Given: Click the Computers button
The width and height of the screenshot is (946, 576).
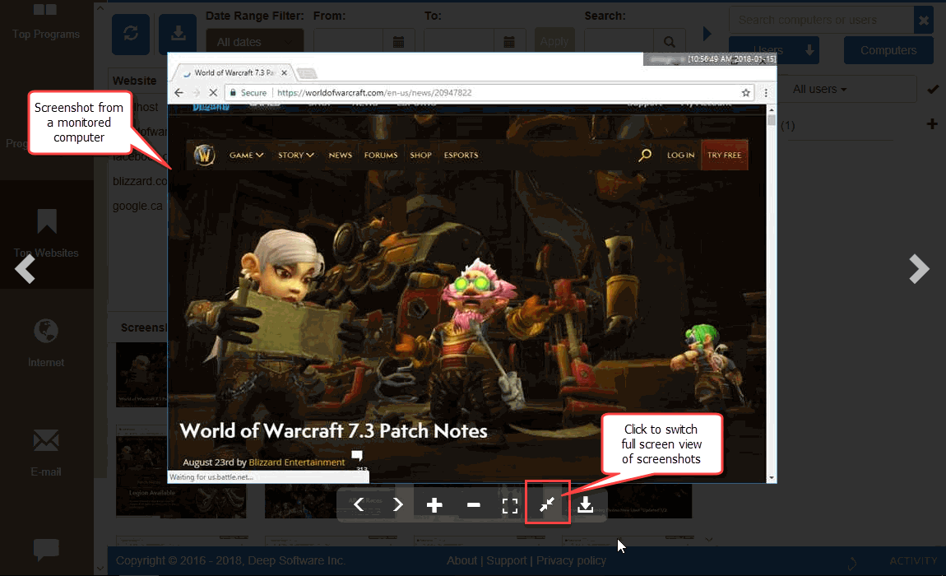Looking at the screenshot, I should click(x=888, y=50).
